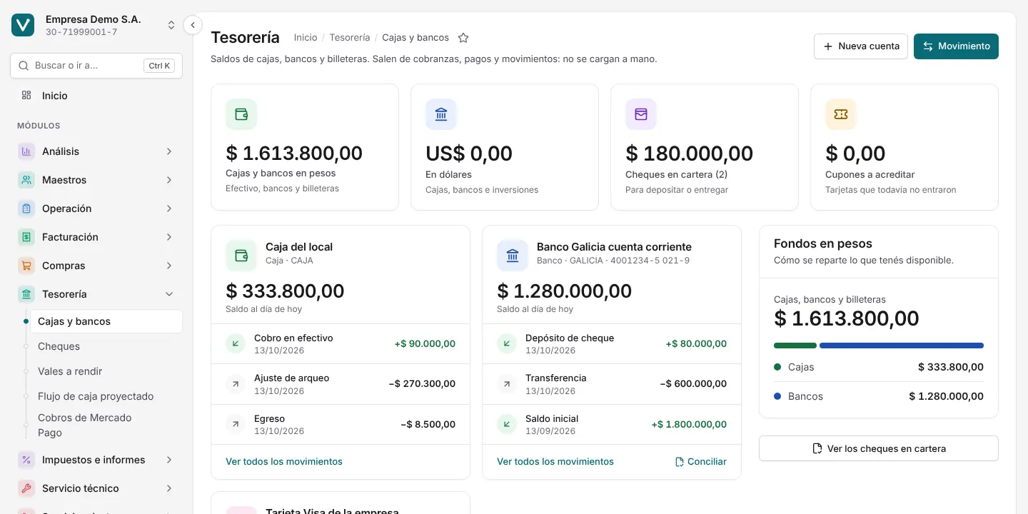Click the blue Bancos segment of funds bar

[x=902, y=346]
